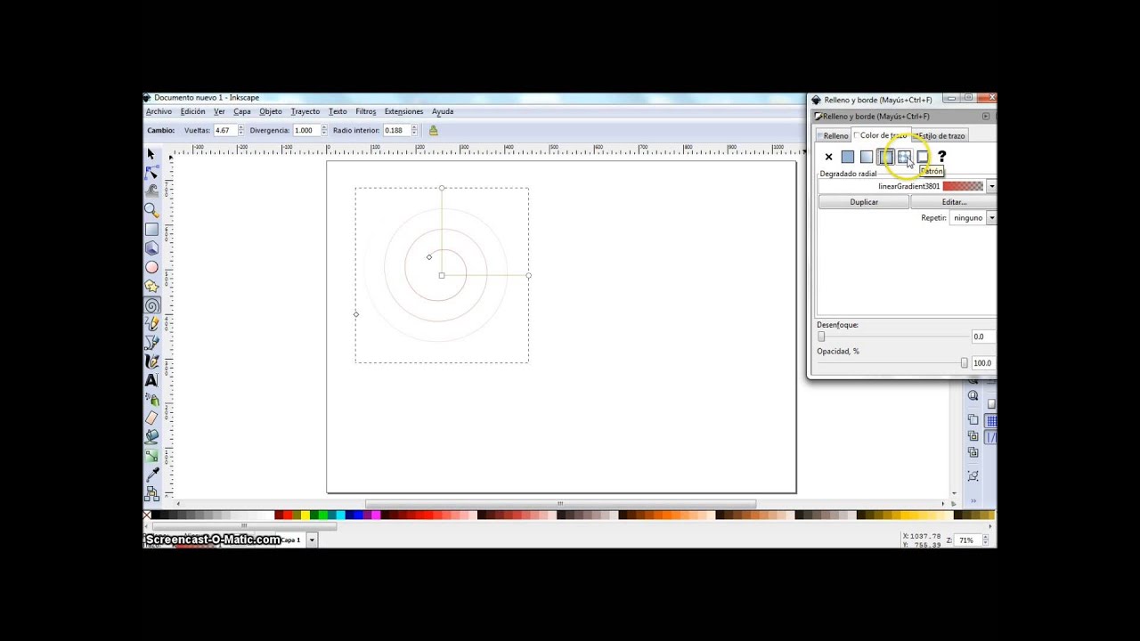This screenshot has width=1140, height=641.
Task: Set stroke paint to none (X)
Action: [828, 157]
